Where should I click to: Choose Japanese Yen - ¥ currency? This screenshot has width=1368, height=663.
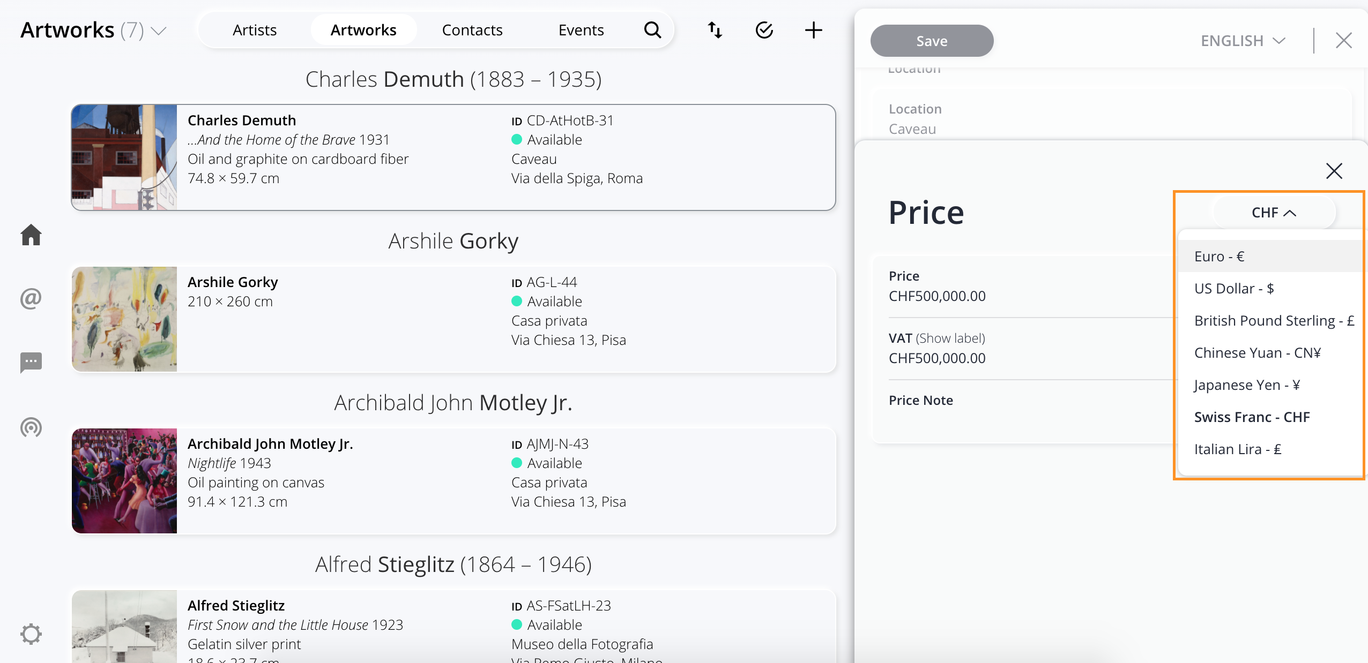[x=1272, y=385]
